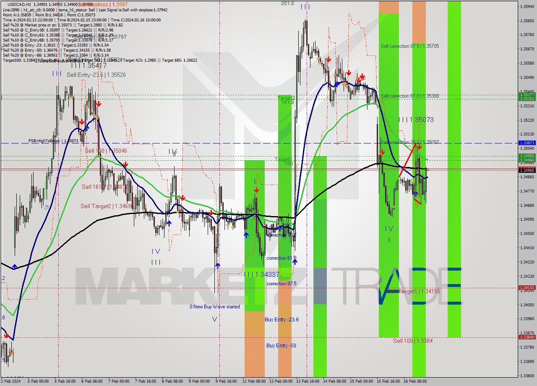Click the green 1.34964 price tag

click(x=527, y=160)
